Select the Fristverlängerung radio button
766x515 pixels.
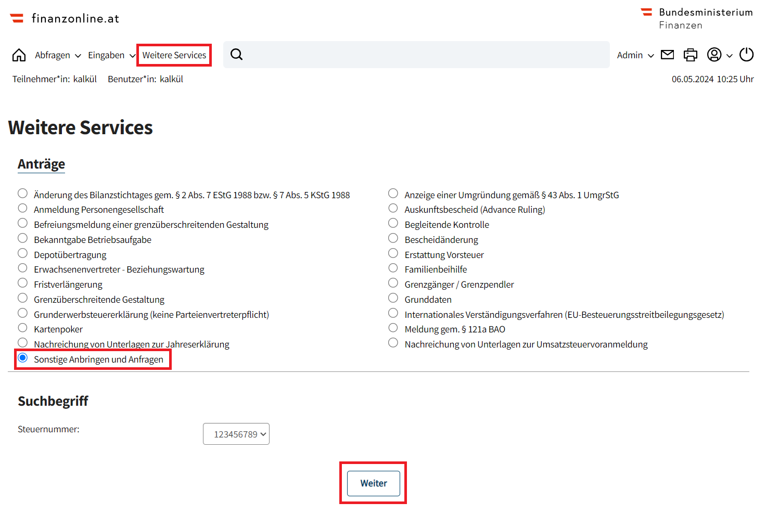point(22,282)
